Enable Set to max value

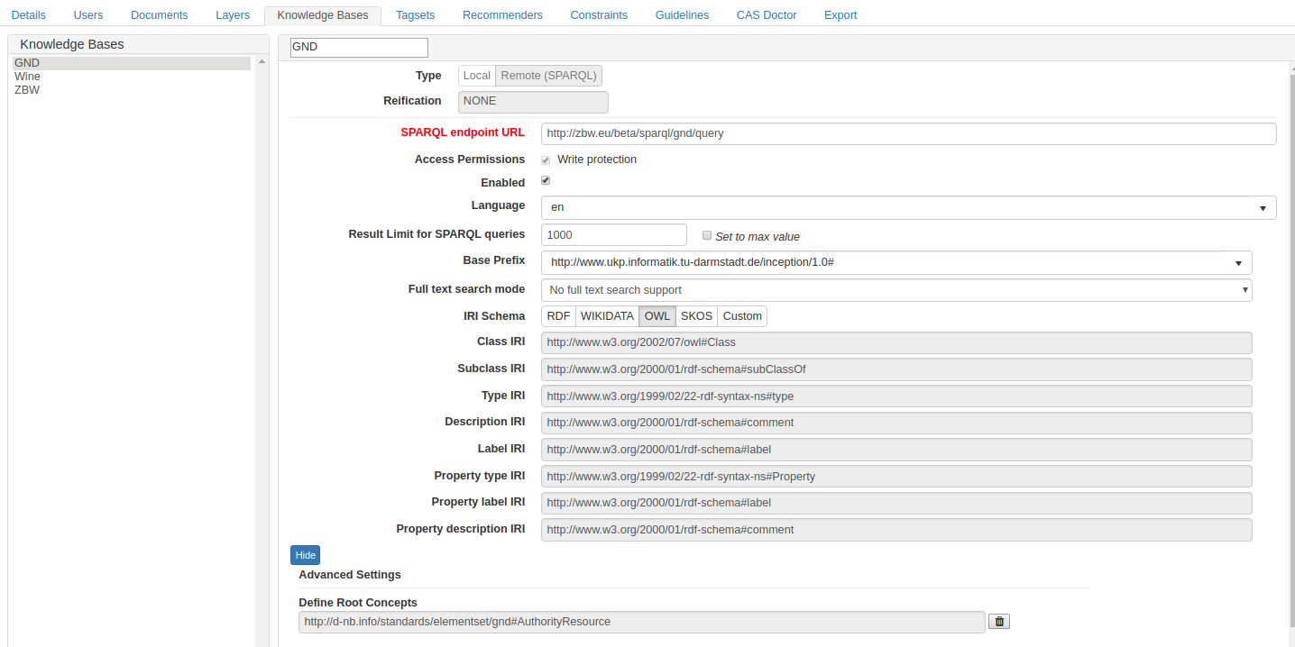tap(707, 234)
